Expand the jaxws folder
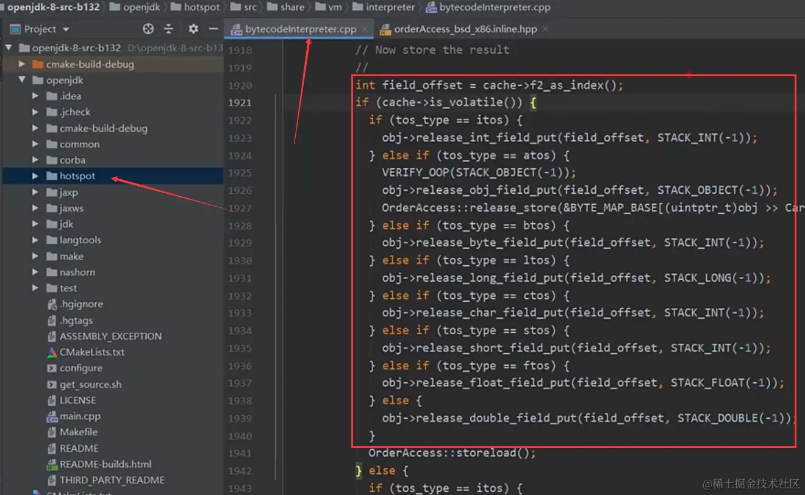This screenshot has height=495, width=805. tap(36, 208)
